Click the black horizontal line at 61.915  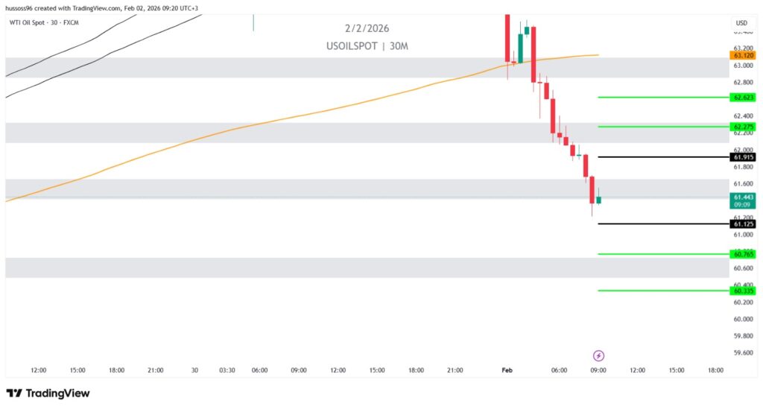(x=656, y=157)
